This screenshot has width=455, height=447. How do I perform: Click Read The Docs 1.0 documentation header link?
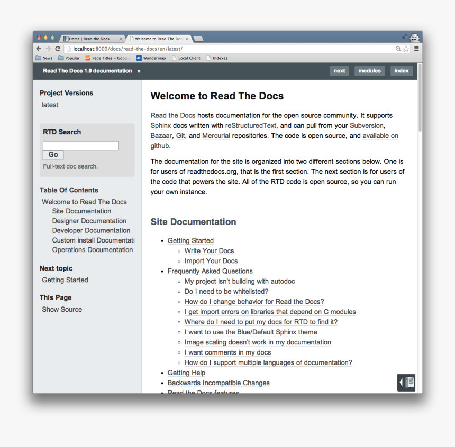click(x=87, y=71)
